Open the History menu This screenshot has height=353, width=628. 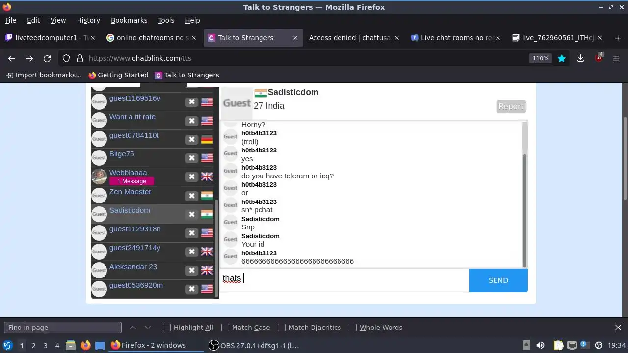[88, 20]
